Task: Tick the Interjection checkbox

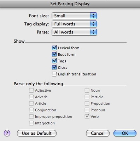Action: (31, 123)
